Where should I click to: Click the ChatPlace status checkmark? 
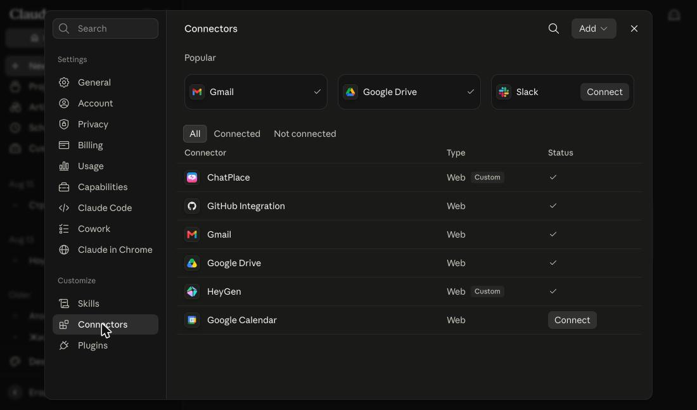pos(553,177)
